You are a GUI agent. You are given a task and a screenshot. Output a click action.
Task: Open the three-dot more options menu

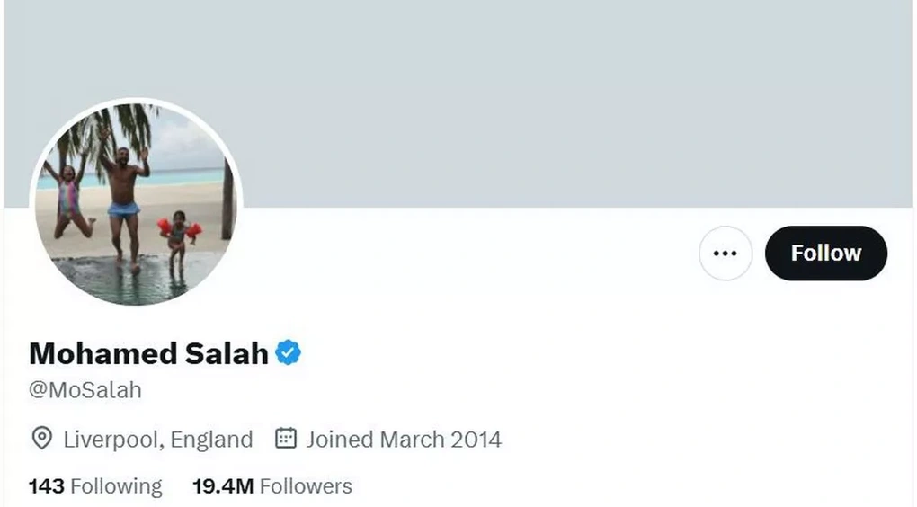pyautogui.click(x=725, y=253)
